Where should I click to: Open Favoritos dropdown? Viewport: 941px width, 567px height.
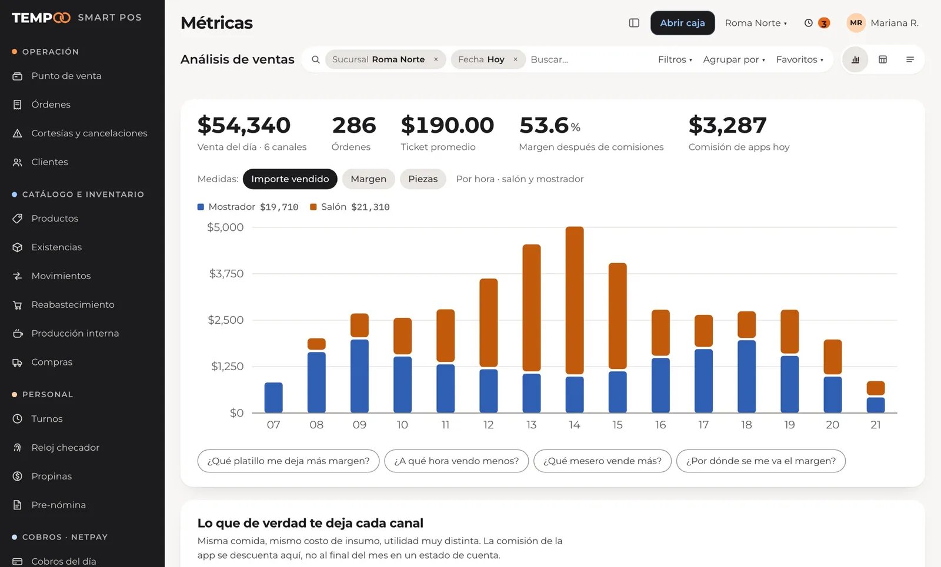[x=799, y=59]
